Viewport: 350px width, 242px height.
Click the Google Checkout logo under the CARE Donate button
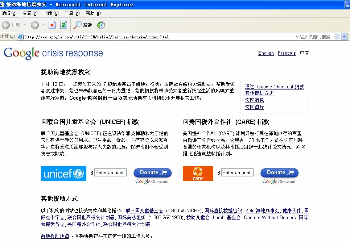coord(279,181)
